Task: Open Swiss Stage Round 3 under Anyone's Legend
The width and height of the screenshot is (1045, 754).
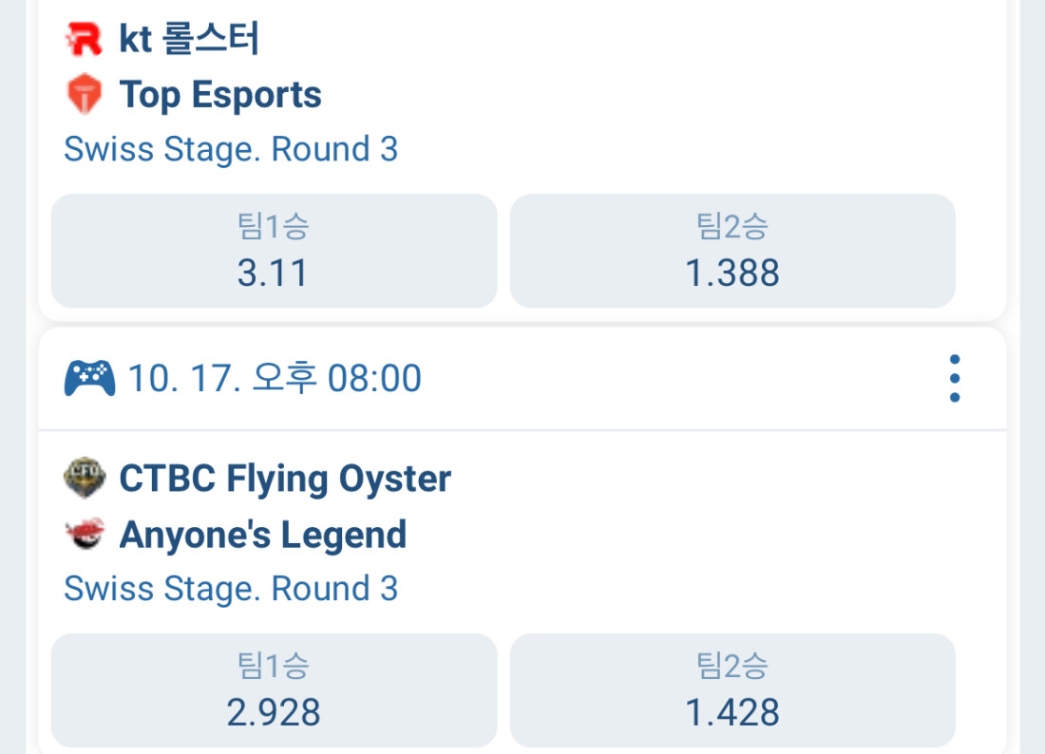Action: click(231, 589)
